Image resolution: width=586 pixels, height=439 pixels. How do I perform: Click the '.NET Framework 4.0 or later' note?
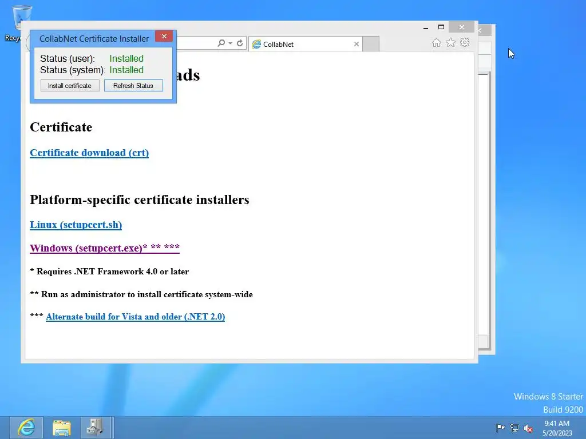(x=109, y=272)
